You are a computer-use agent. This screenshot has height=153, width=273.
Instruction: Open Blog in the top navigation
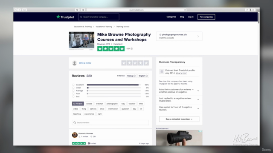coord(182,17)
